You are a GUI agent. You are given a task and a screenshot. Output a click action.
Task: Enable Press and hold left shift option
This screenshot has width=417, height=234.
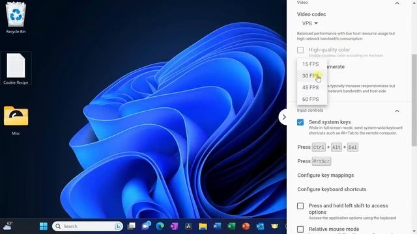pyautogui.click(x=300, y=206)
